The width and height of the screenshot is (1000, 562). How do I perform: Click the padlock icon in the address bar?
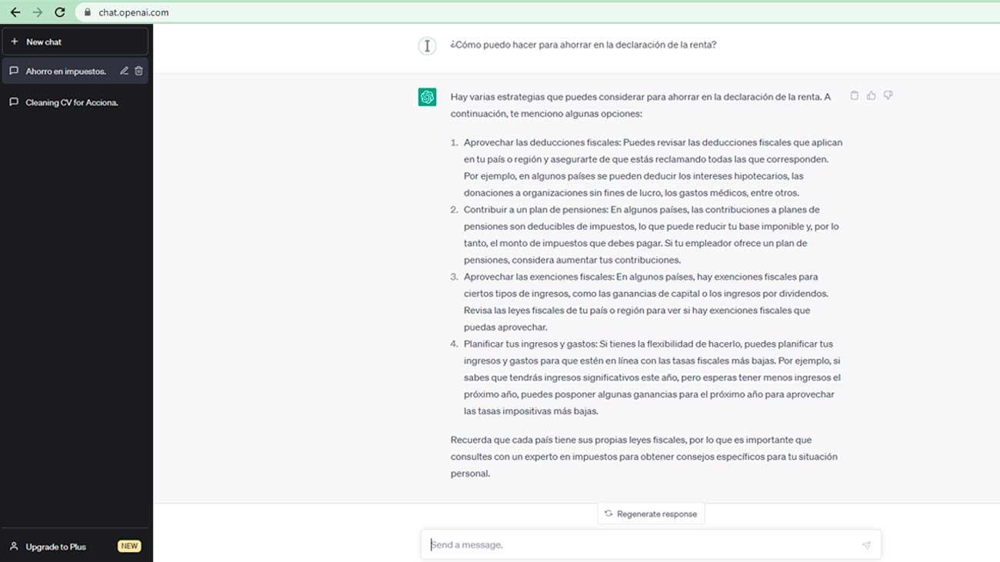coord(87,12)
